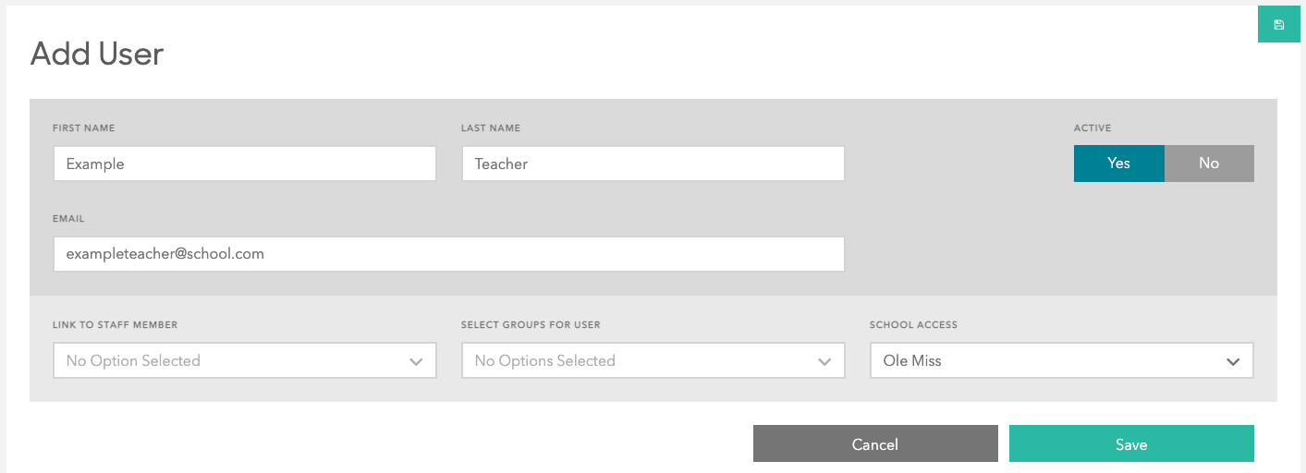Set Active status to No
Image resolution: width=1306 pixels, height=473 pixels.
(1209, 164)
